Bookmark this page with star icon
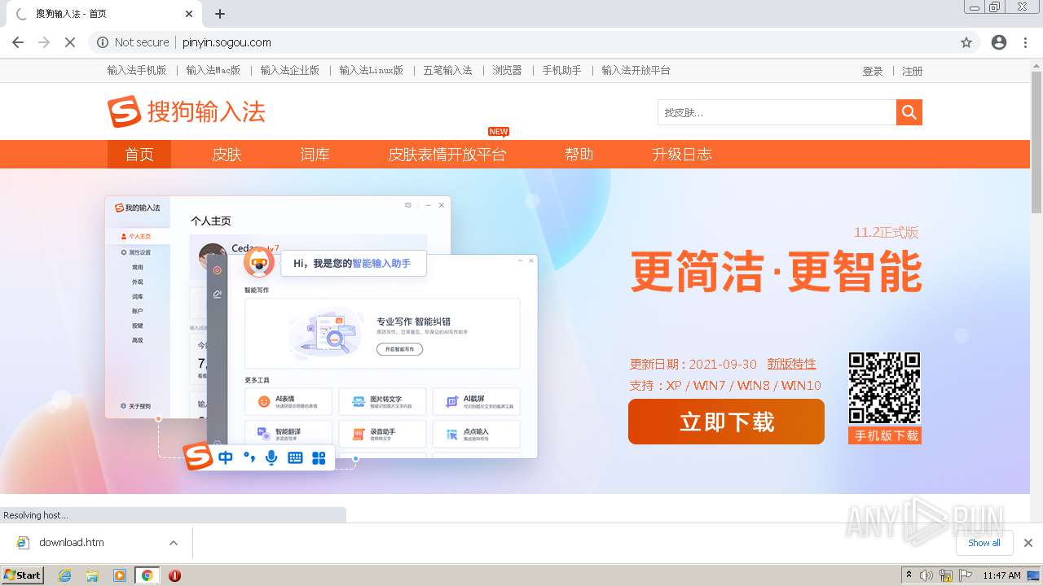This screenshot has height=586, width=1043. coord(966,42)
